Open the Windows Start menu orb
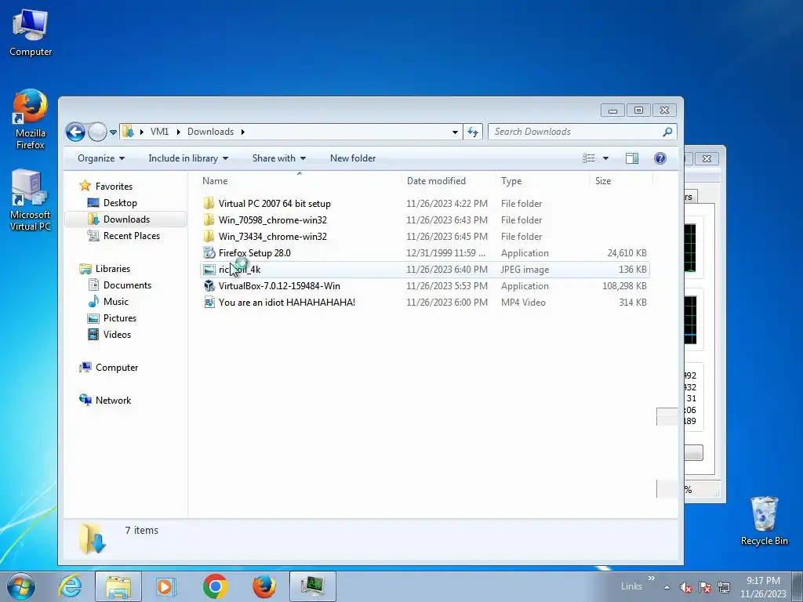This screenshot has height=602, width=803. (20, 586)
